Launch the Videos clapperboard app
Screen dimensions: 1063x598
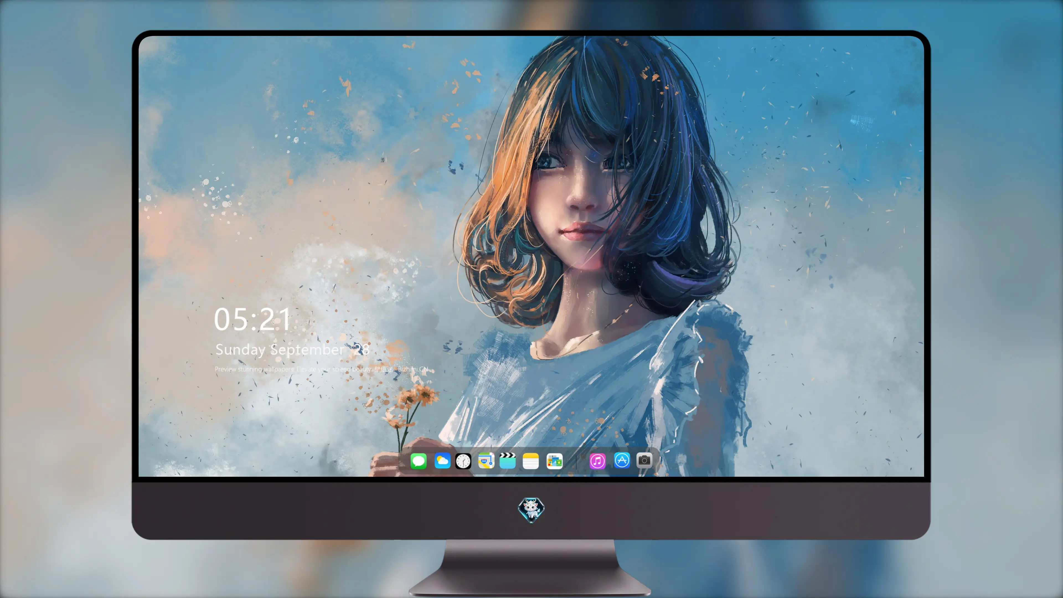508,461
